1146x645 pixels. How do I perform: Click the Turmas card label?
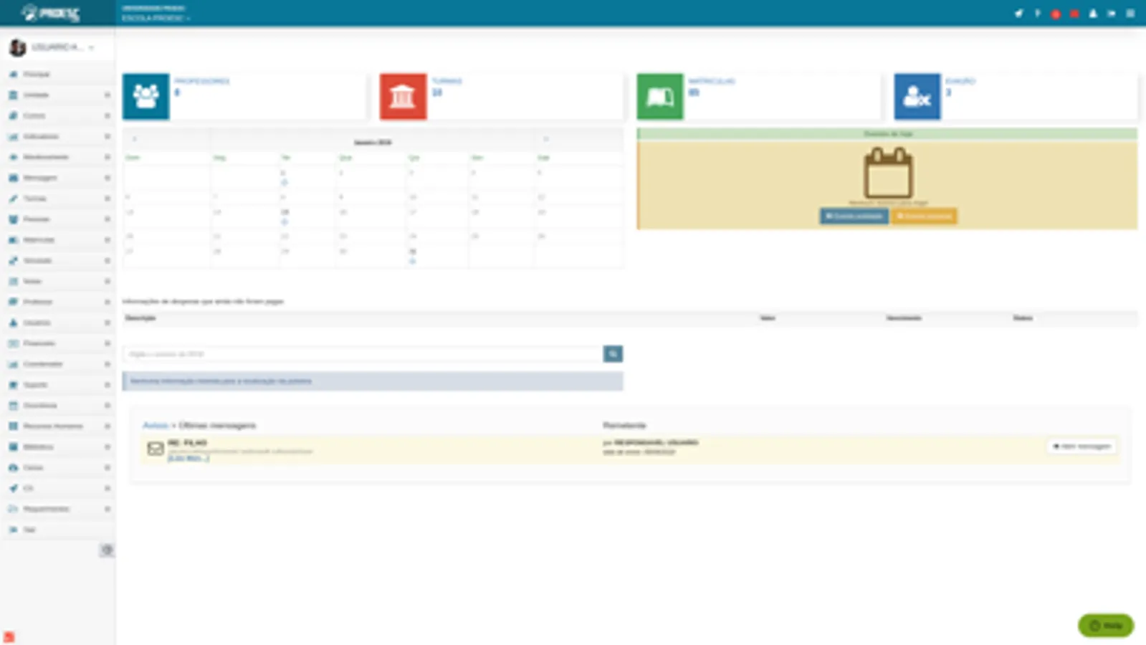447,81
